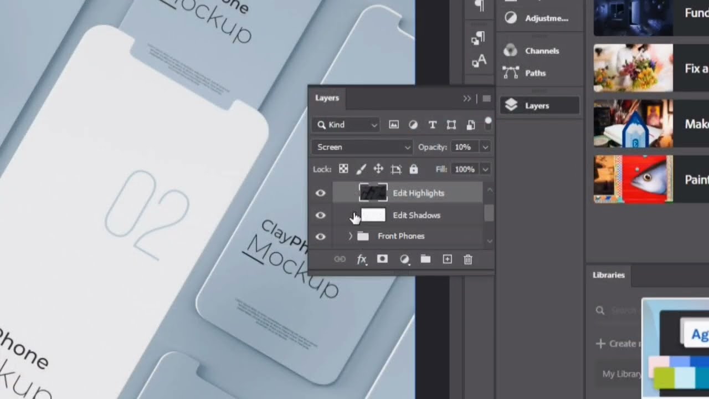The image size is (709, 399).
Task: Click layers list scroll up arrow
Action: pyautogui.click(x=489, y=190)
